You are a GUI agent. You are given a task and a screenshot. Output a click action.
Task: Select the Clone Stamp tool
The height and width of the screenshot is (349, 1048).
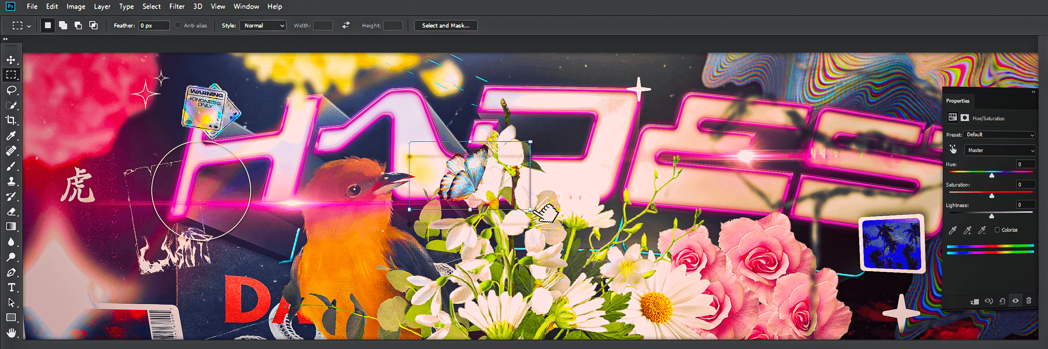tap(11, 181)
